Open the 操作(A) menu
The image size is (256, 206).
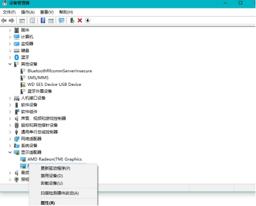[28, 12]
